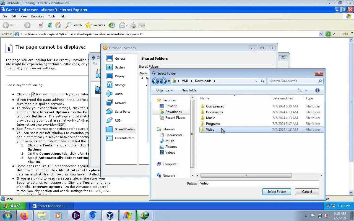Click the IE History icon
Viewport: 354px width, 221px height.
(x=112, y=25)
